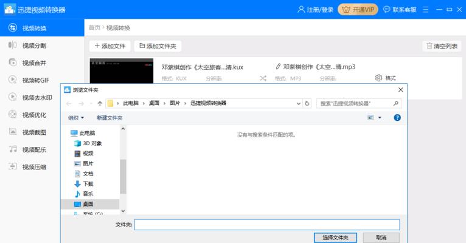Viewport: 466px width, 243px height.
Task: Click 迅捷视频转换器 in the address path
Action: tap(208, 103)
